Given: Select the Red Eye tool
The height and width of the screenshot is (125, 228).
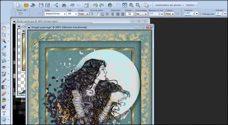Looking at the screenshot, I should pos(4,67).
